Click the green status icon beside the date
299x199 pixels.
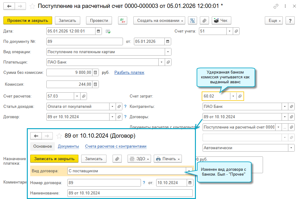108,32
